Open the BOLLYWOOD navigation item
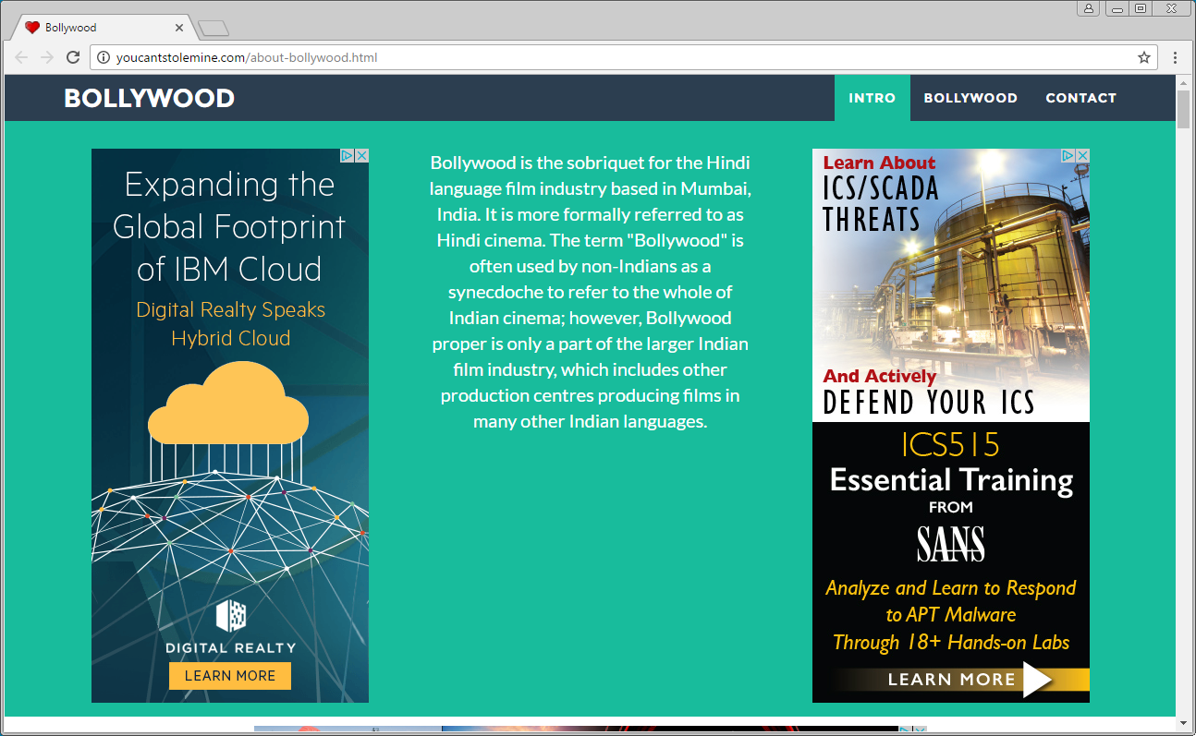The width and height of the screenshot is (1196, 736). tap(970, 98)
